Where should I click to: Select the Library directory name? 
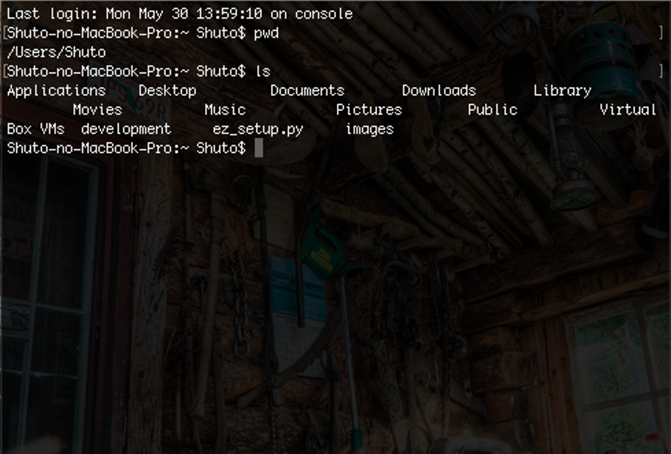562,90
